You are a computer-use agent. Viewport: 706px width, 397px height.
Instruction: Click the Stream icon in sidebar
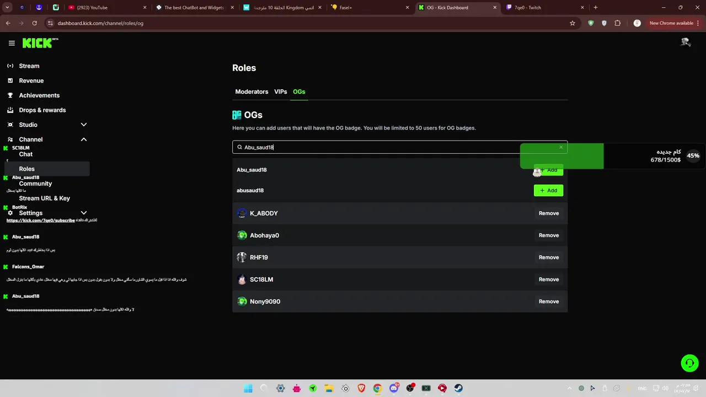point(10,66)
